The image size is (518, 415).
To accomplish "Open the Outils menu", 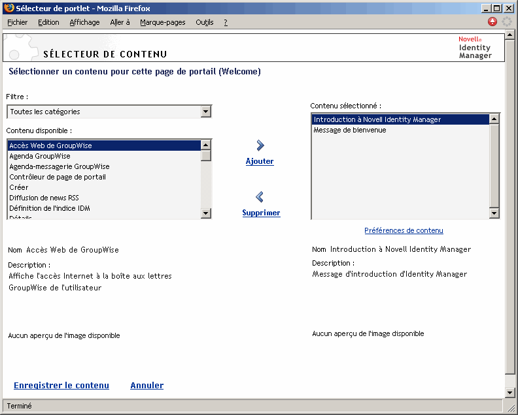I will click(x=205, y=22).
